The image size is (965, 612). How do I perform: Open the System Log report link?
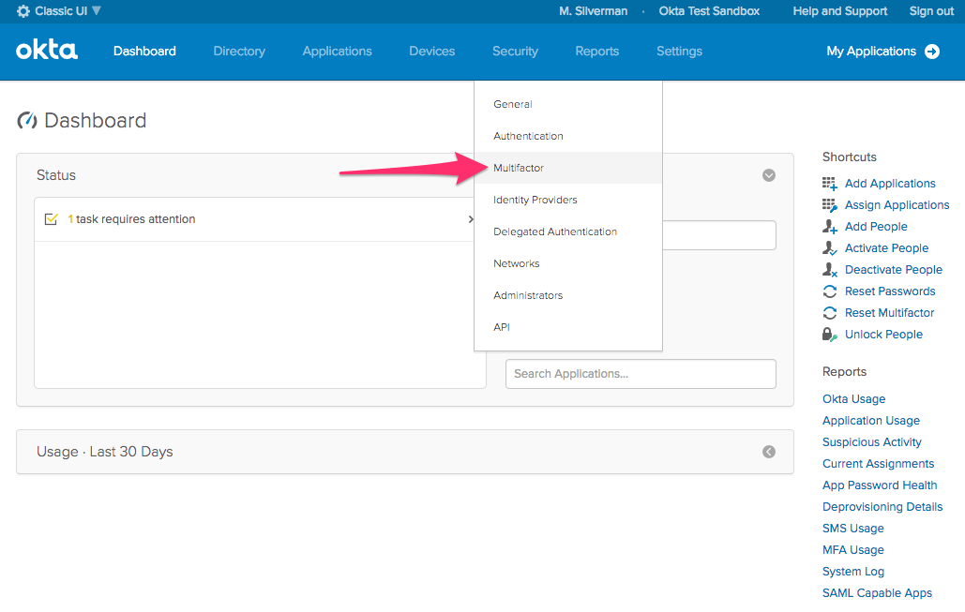pos(852,572)
